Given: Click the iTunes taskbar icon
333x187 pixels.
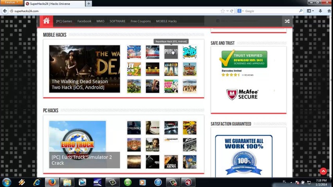Looking at the screenshot, I should (x=158, y=182).
